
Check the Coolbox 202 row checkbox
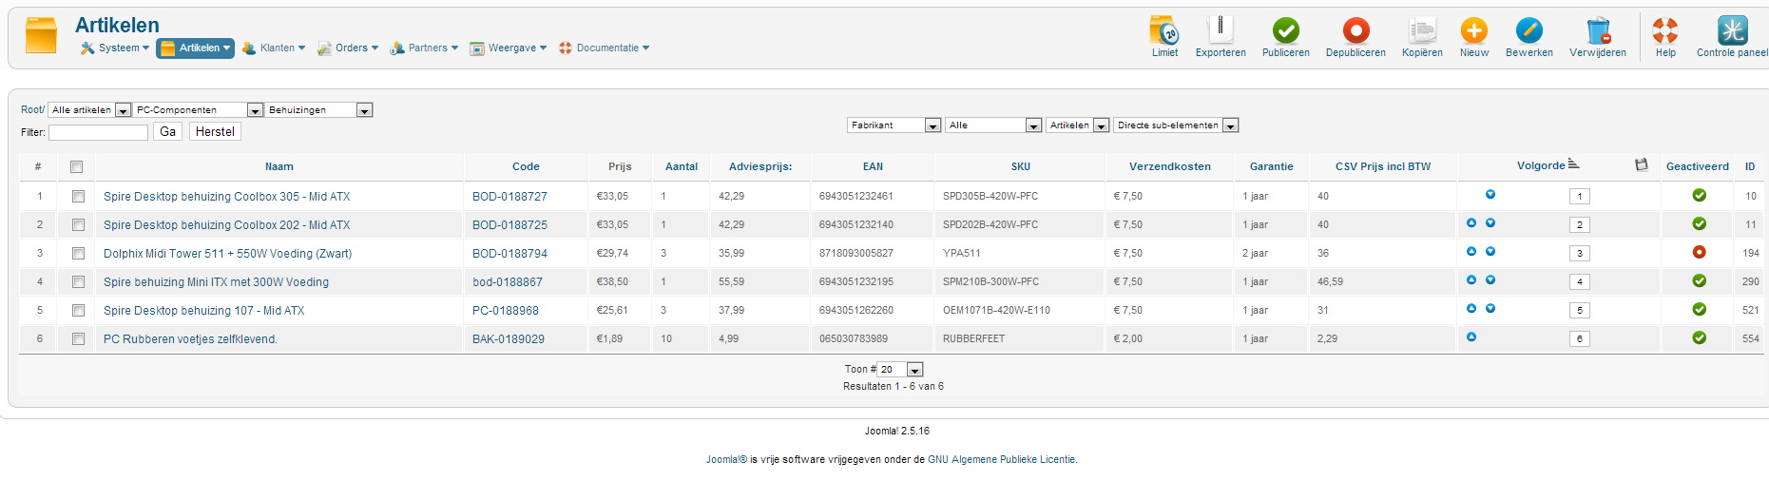[78, 225]
